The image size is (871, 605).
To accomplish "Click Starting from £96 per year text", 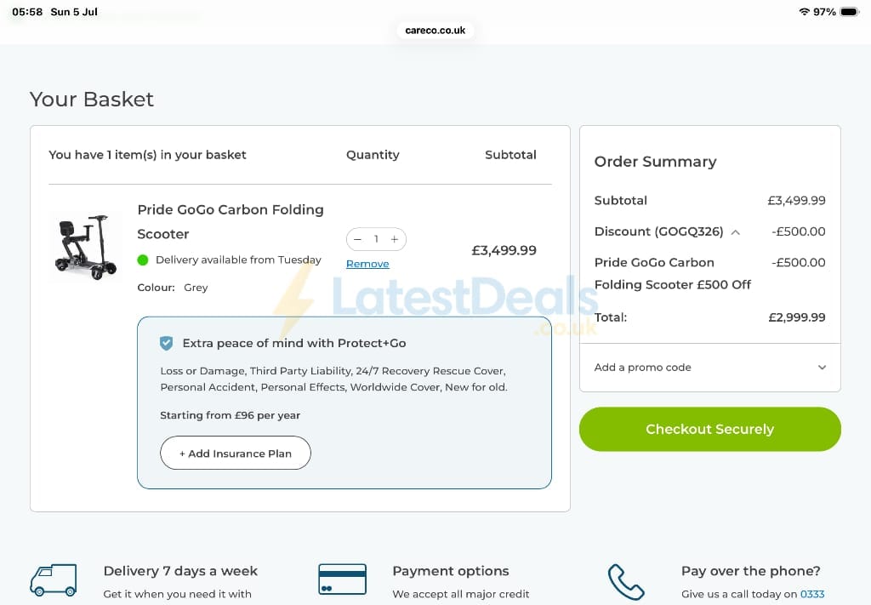I will (x=230, y=415).
